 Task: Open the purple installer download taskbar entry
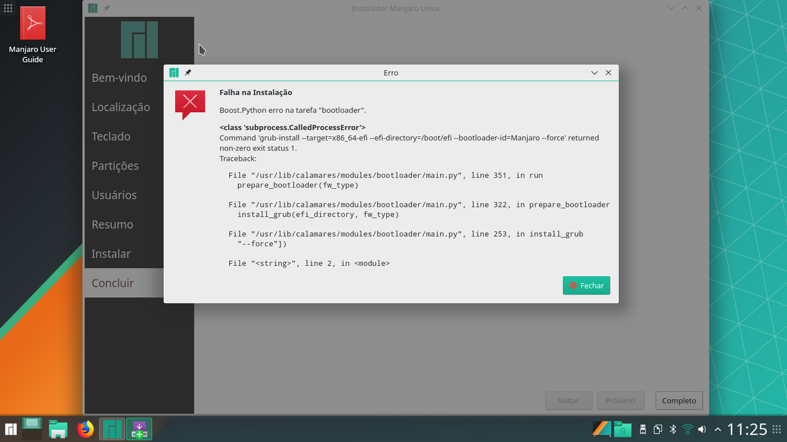pos(139,429)
